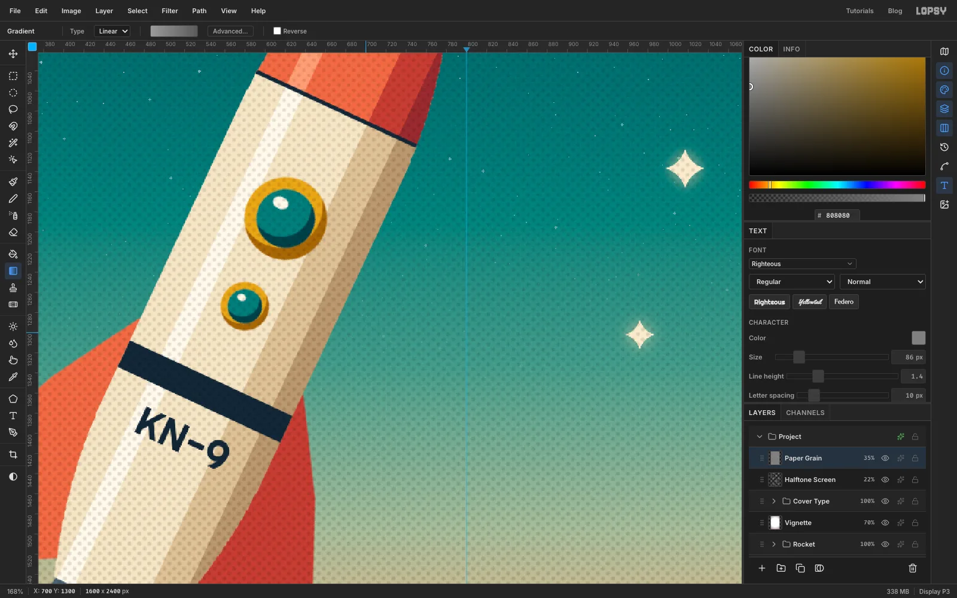Image resolution: width=957 pixels, height=598 pixels.
Task: Hide the Vignette layer
Action: pyautogui.click(x=885, y=523)
